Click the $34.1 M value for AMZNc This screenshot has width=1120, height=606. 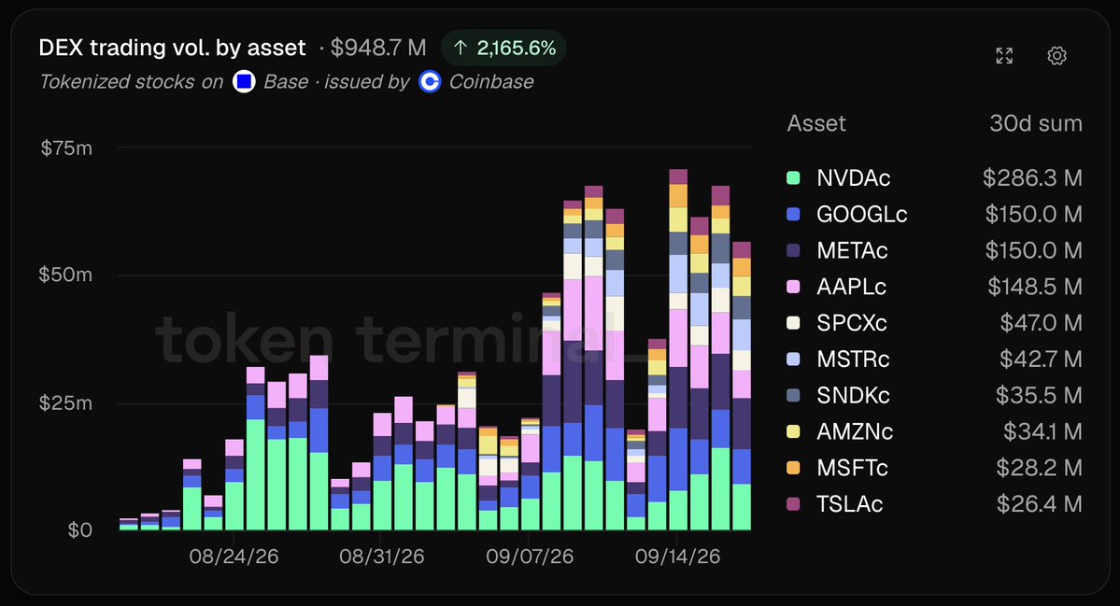(x=1042, y=431)
